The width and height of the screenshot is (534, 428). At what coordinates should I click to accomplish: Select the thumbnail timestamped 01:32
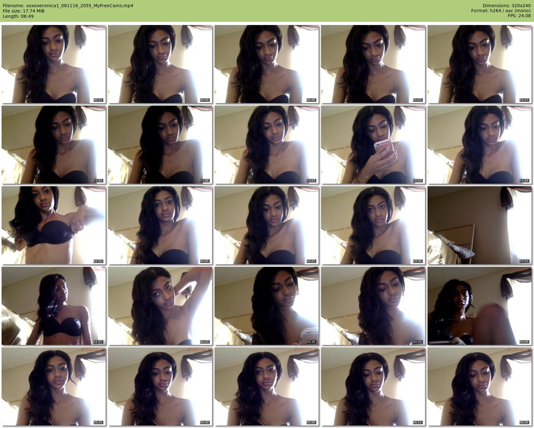click(54, 145)
